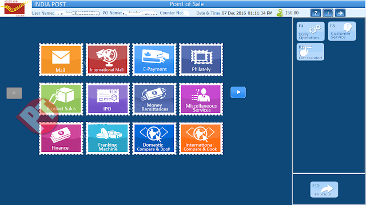Open the Philately stamp tile
This screenshot has height=205, width=366.
[201, 60]
